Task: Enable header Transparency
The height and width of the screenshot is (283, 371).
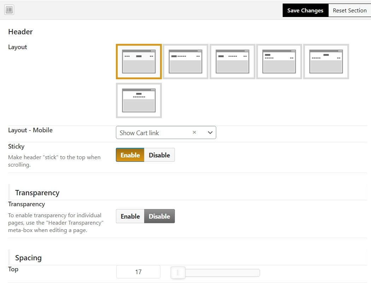Action: point(130,216)
